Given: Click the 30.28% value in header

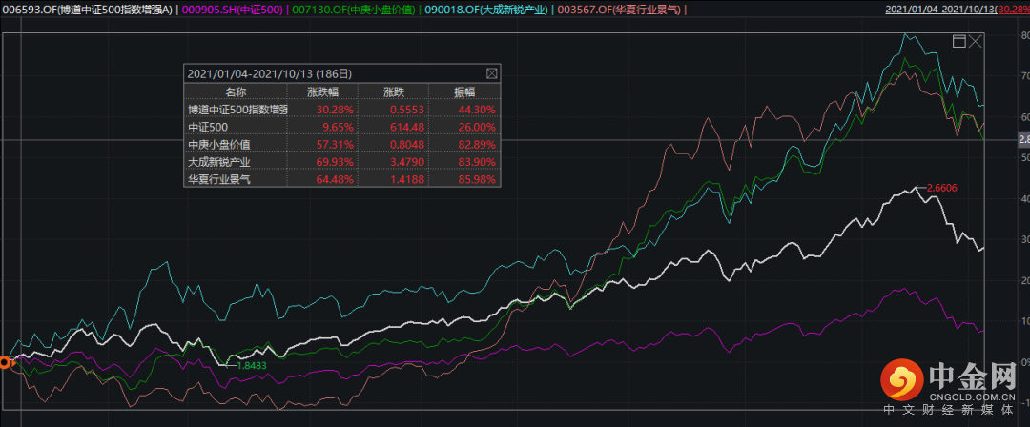Looking at the screenshot, I should pyautogui.click(x=1014, y=10).
